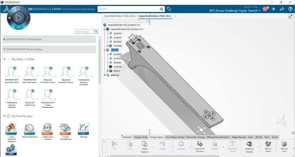Open the help question mark icon
Viewport: 295px width, 157px height.
290,9
